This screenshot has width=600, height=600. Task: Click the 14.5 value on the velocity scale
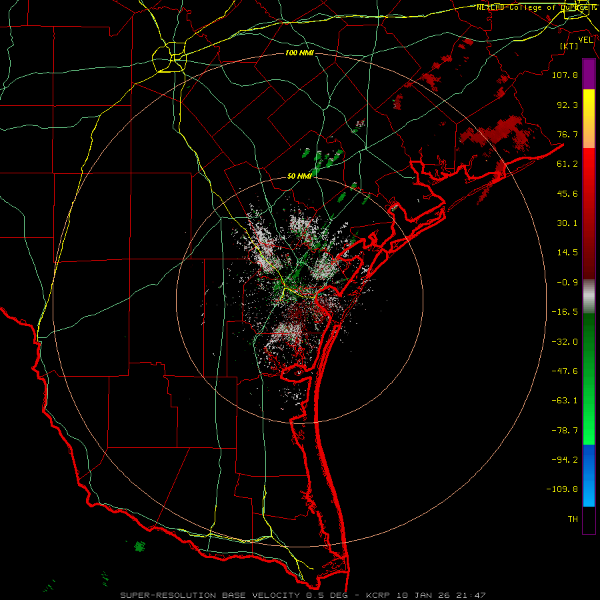click(x=567, y=253)
